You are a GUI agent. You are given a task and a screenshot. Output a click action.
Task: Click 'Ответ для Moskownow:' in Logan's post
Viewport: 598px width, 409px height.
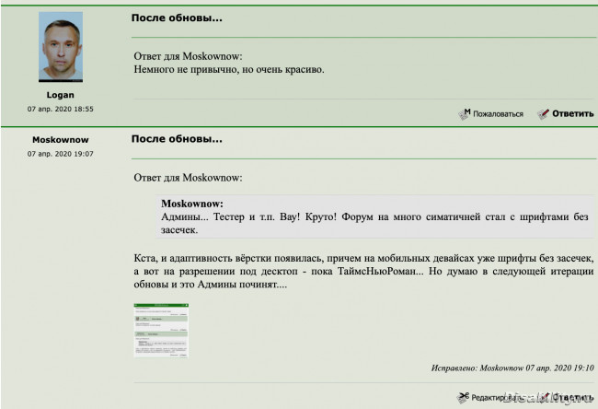point(188,56)
